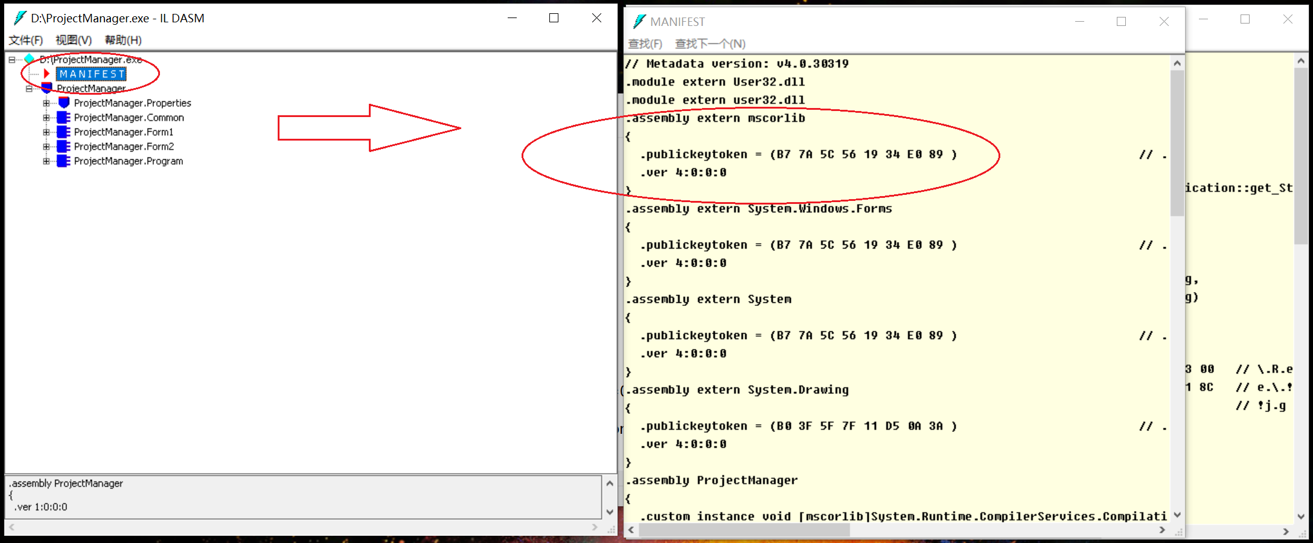Screen dimensions: 1313x543
Task: Click 查找下一个(N) in MANIFEST window
Action: [x=710, y=44]
